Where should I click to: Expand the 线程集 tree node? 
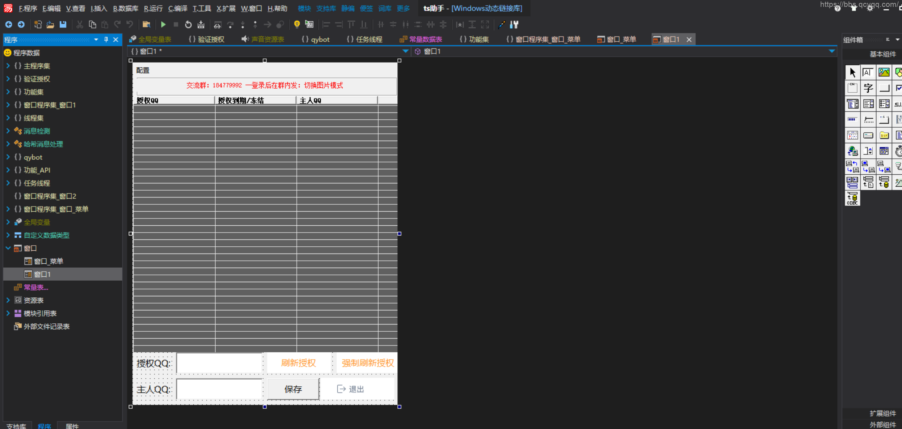(x=8, y=118)
